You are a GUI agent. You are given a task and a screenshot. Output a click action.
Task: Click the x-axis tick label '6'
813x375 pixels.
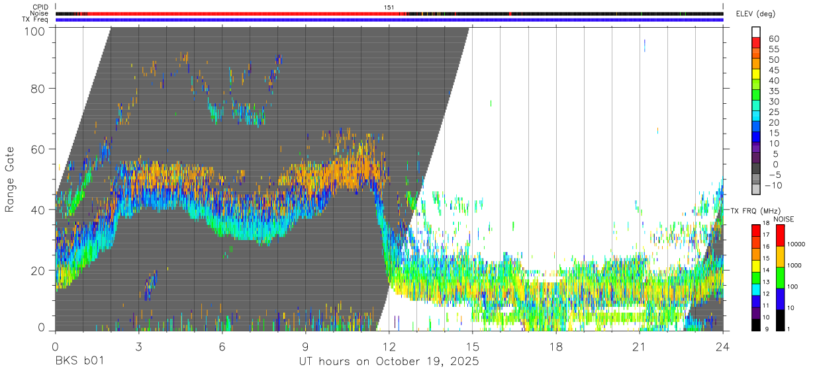(222, 346)
